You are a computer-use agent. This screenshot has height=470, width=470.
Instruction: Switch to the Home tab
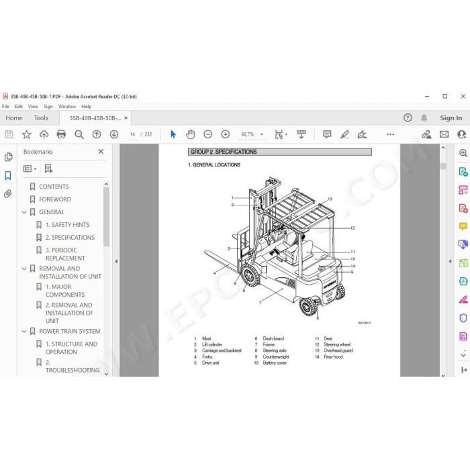click(x=14, y=117)
